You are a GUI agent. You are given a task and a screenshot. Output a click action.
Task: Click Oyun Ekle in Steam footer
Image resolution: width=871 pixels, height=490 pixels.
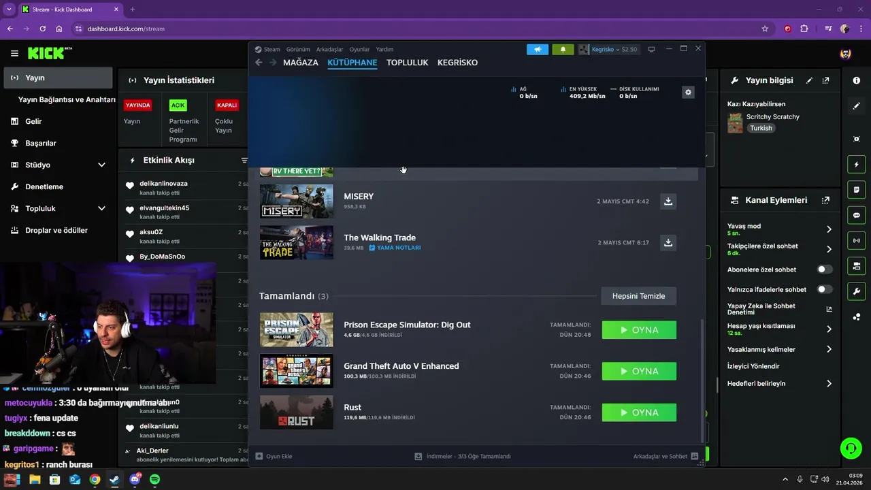tap(274, 456)
